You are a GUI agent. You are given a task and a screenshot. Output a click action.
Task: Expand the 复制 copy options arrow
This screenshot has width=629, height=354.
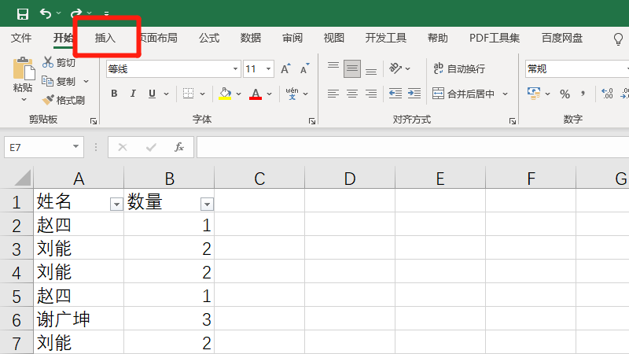(x=86, y=82)
